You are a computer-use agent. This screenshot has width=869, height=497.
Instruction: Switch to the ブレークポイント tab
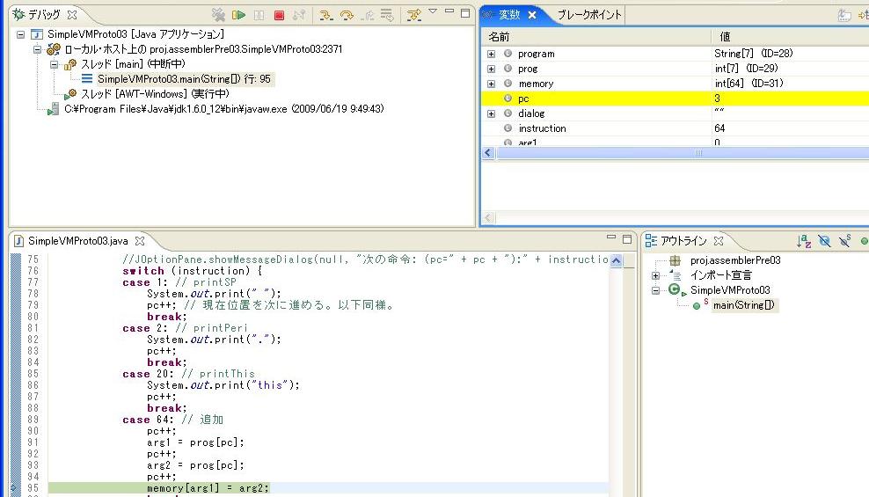pos(589,15)
